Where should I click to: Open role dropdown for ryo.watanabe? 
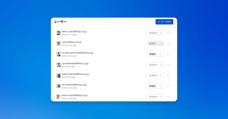pyautogui.click(x=156, y=65)
